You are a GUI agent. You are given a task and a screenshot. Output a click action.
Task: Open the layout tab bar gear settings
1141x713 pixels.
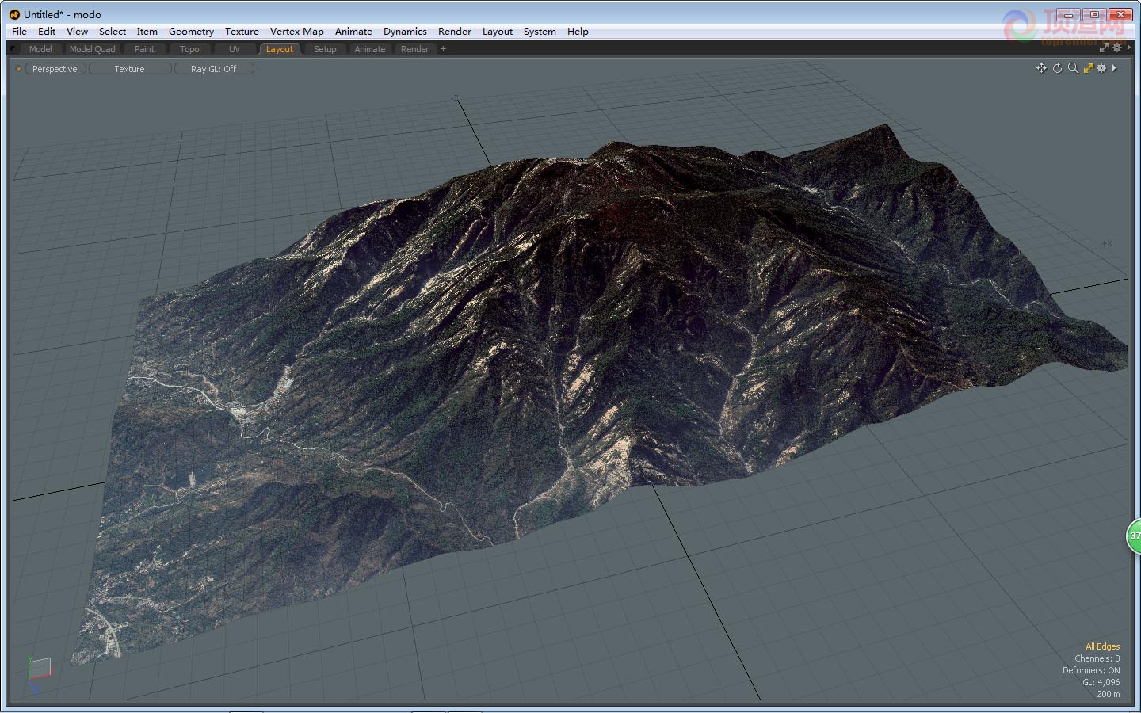coord(1117,48)
